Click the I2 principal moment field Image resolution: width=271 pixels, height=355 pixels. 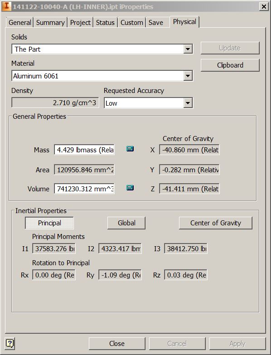click(120, 248)
